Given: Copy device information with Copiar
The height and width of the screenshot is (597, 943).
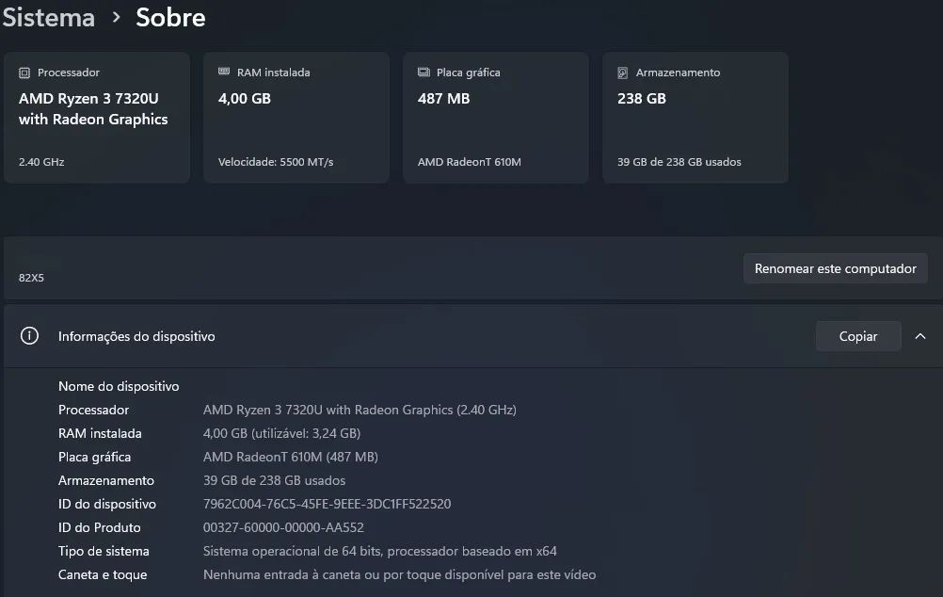Looking at the screenshot, I should click(x=858, y=336).
